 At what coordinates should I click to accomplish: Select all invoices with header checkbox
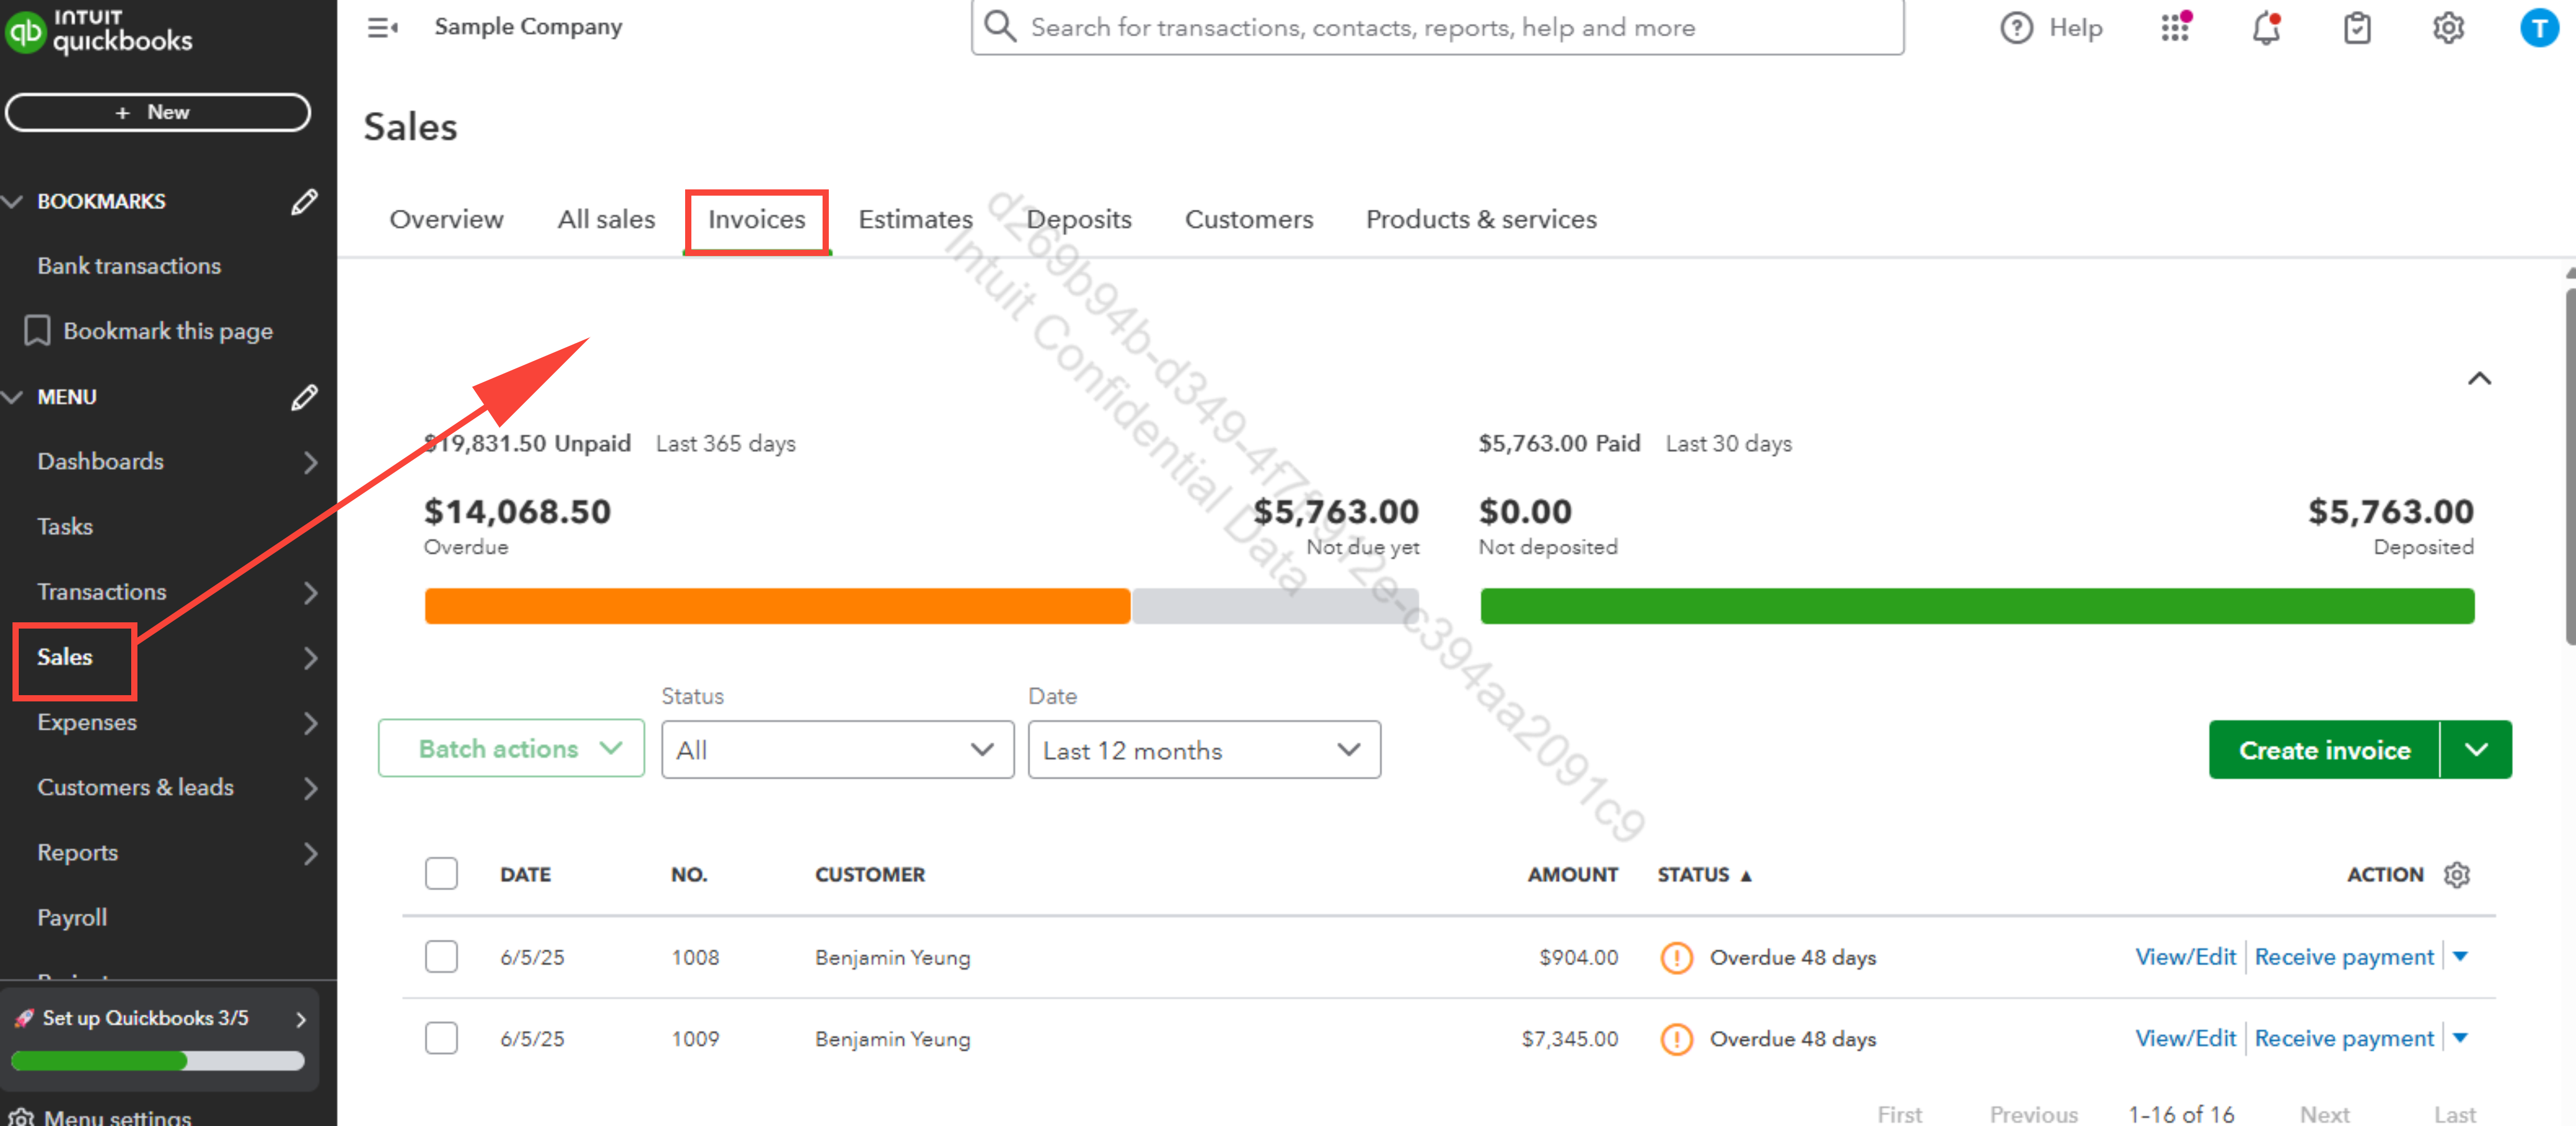[441, 873]
